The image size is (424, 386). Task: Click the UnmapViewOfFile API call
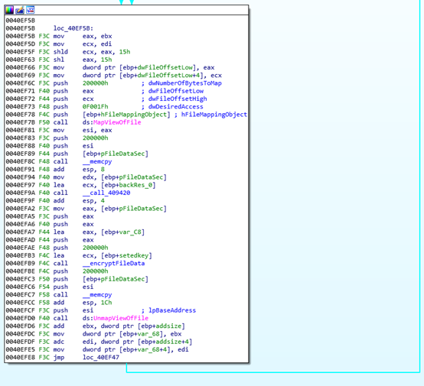[121, 318]
